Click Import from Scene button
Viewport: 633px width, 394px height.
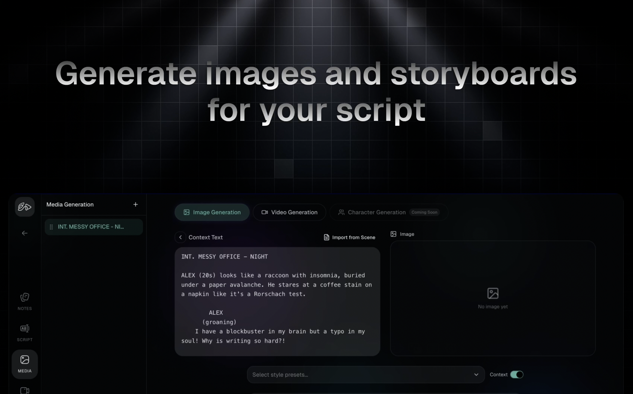tap(349, 237)
